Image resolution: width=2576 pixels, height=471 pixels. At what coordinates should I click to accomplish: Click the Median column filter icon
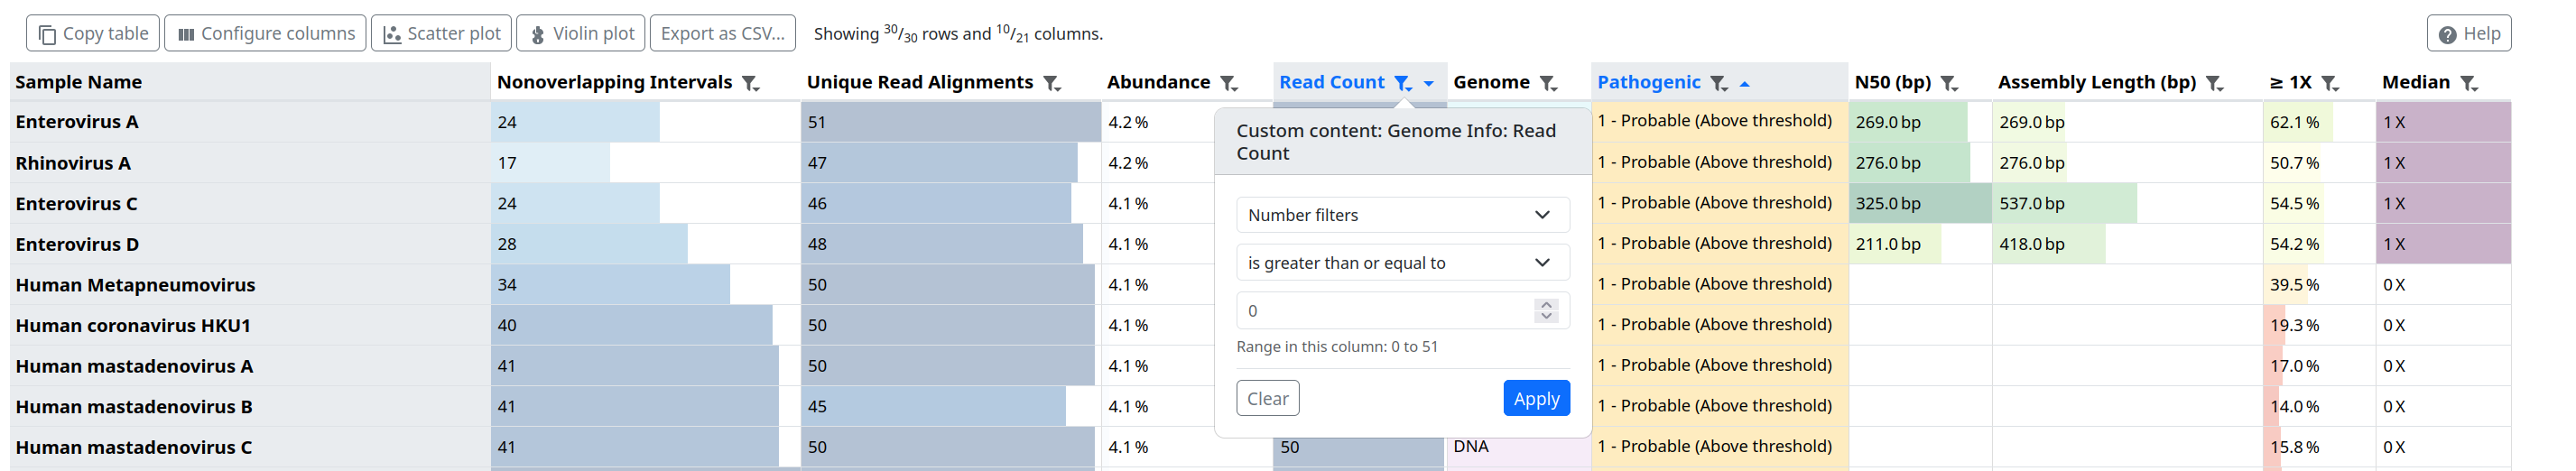coord(2469,83)
